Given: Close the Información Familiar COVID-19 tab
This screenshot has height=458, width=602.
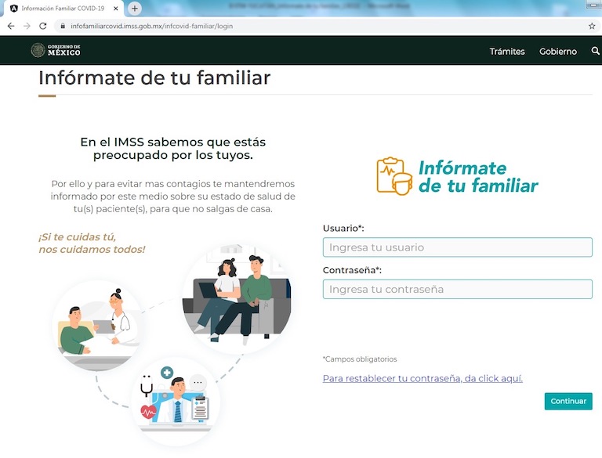Looking at the screenshot, I should [x=115, y=9].
